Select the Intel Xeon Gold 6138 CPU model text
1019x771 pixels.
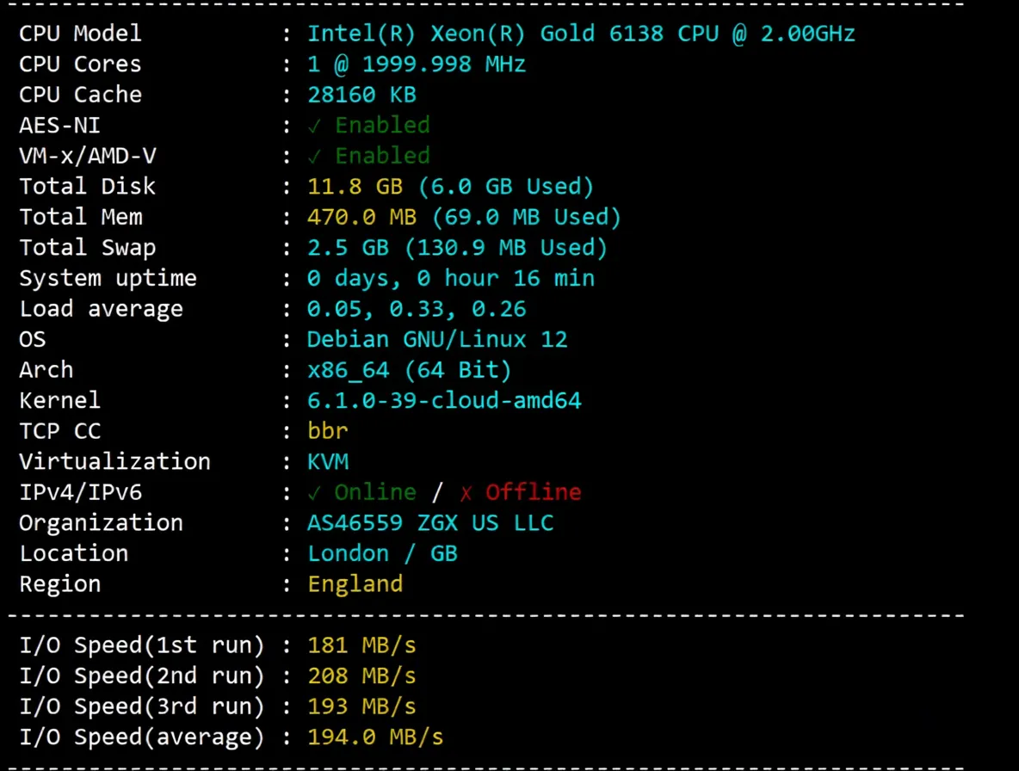[x=581, y=33]
